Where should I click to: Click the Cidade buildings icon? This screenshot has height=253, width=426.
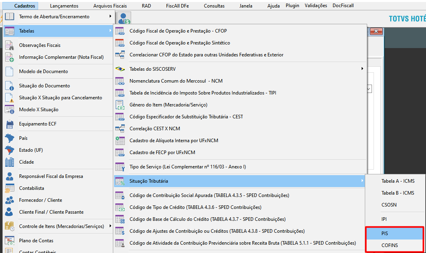tap(10, 162)
